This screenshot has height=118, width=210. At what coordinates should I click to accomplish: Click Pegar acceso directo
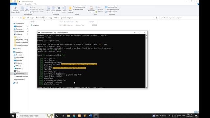(x=37, y=12)
